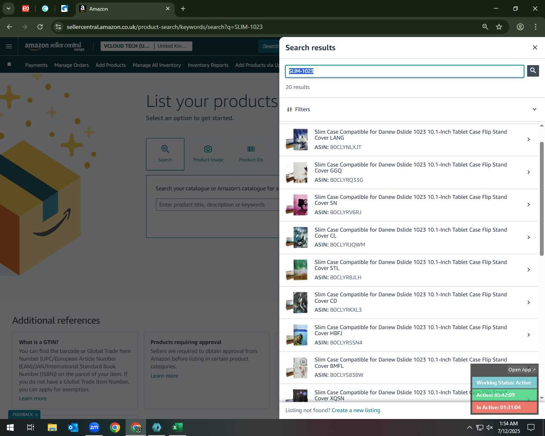Dismiss the FEEDBACK tab with its X
Viewport: 545px width, 436px height.
37,415
